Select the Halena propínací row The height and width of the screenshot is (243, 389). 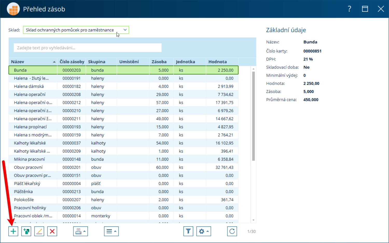pos(123,127)
